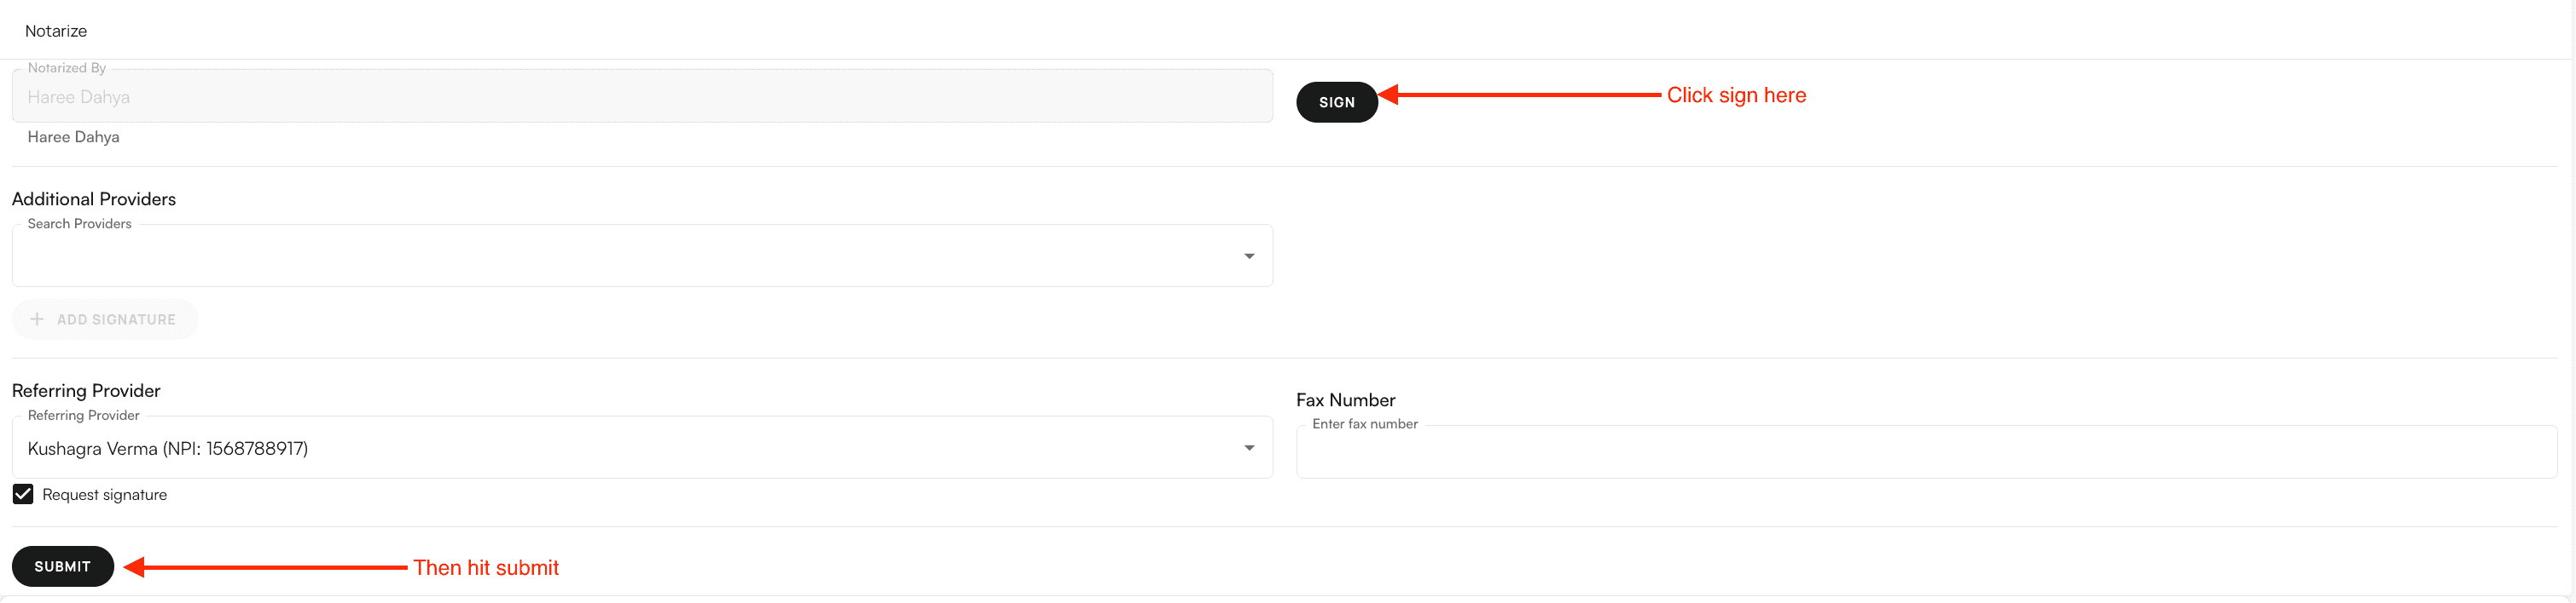Click the Search Providers dropdown chevron icon

tap(1248, 256)
